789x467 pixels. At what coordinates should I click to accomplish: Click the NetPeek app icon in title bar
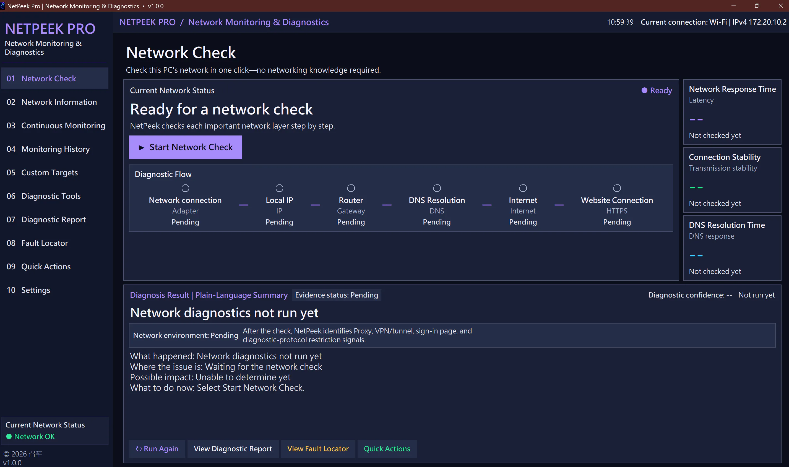pyautogui.click(x=2, y=6)
